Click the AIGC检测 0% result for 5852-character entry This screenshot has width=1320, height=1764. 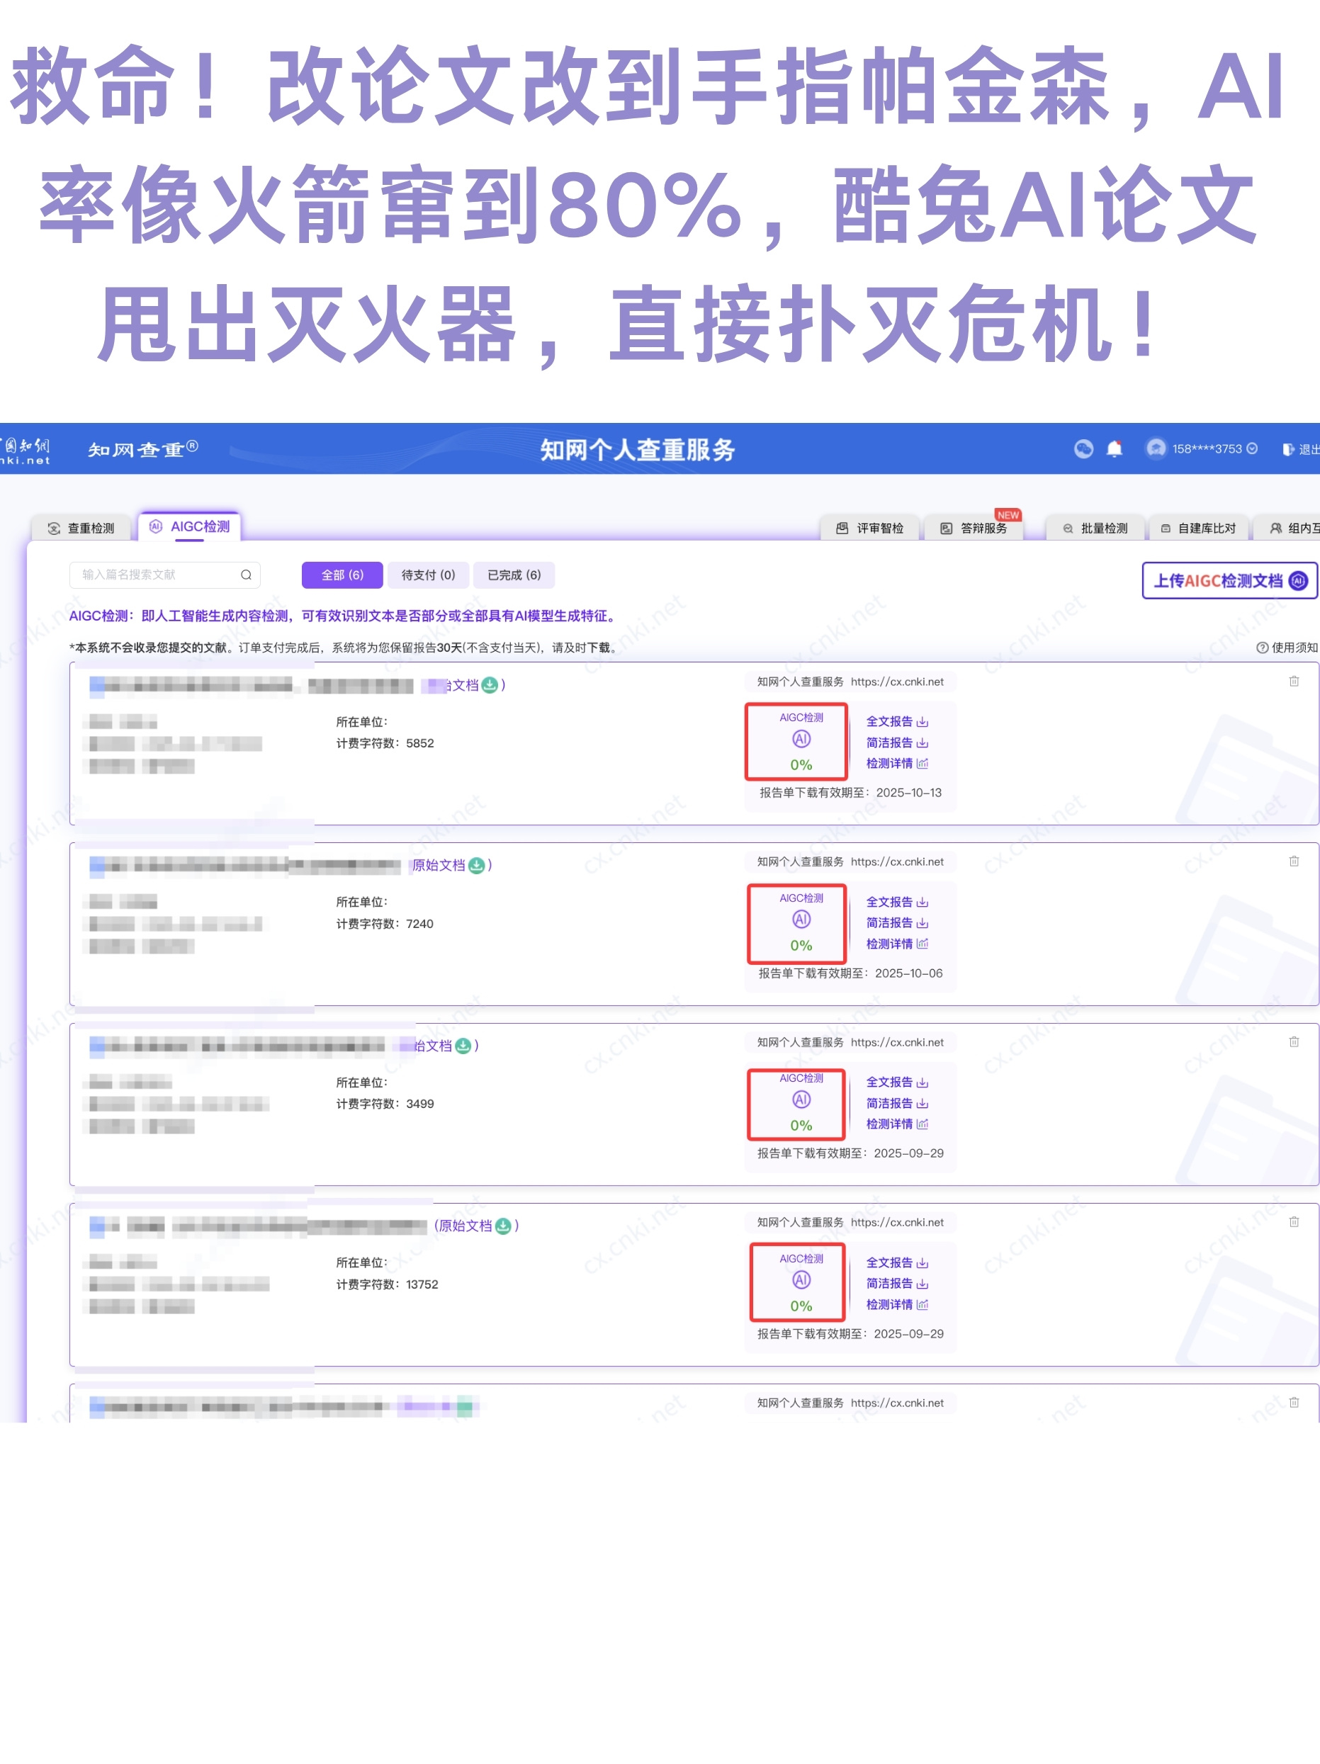(x=796, y=742)
